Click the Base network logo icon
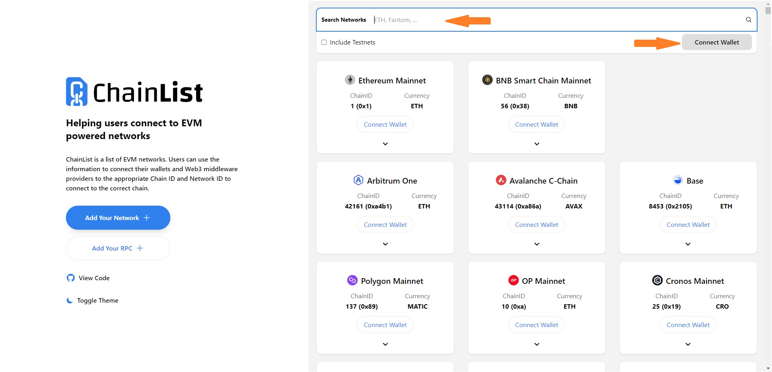Viewport: 772px width, 372px height. (x=678, y=180)
